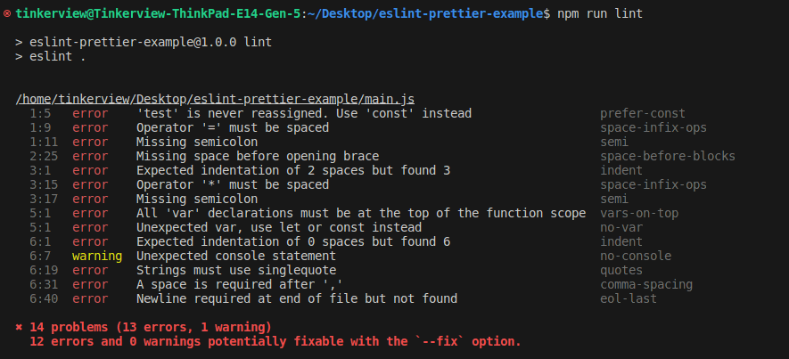Open the main.js file path link

(215, 99)
